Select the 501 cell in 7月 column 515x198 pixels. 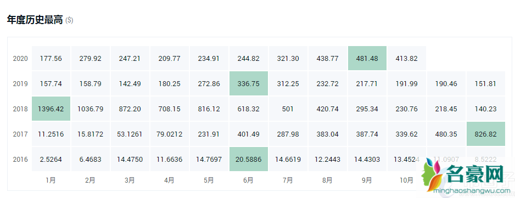[x=288, y=109]
